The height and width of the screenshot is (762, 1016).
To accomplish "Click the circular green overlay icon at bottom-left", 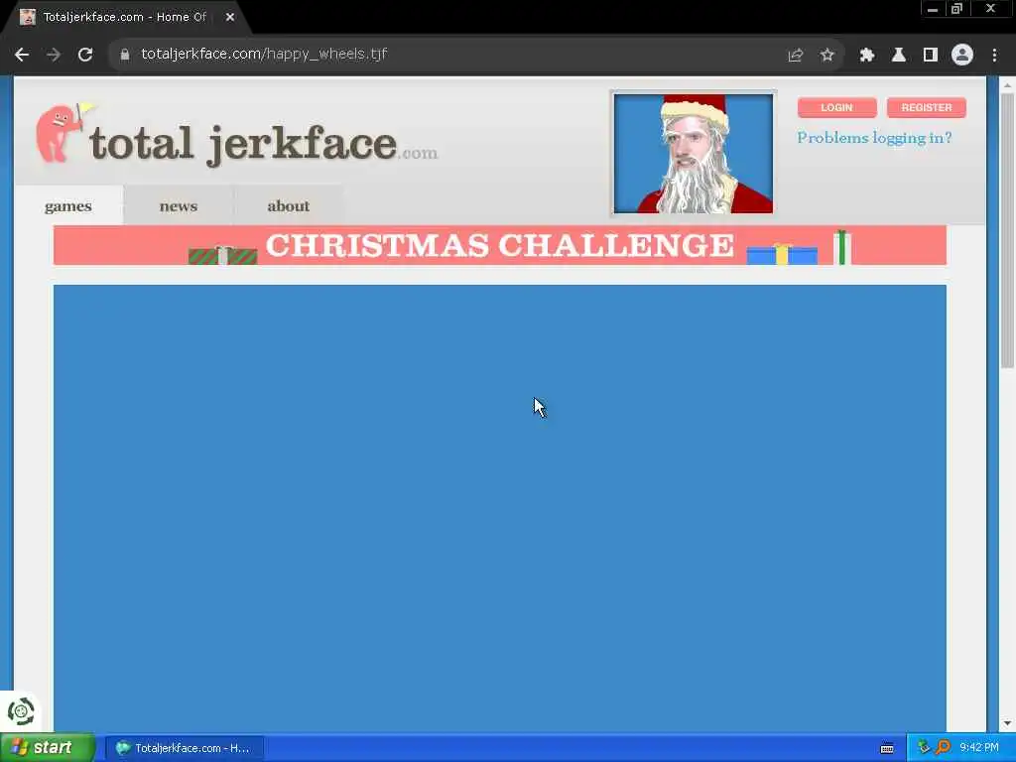I will click(21, 711).
